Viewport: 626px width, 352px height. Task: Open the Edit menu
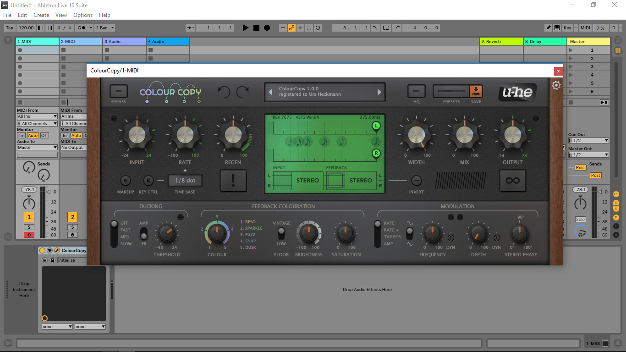22,15
